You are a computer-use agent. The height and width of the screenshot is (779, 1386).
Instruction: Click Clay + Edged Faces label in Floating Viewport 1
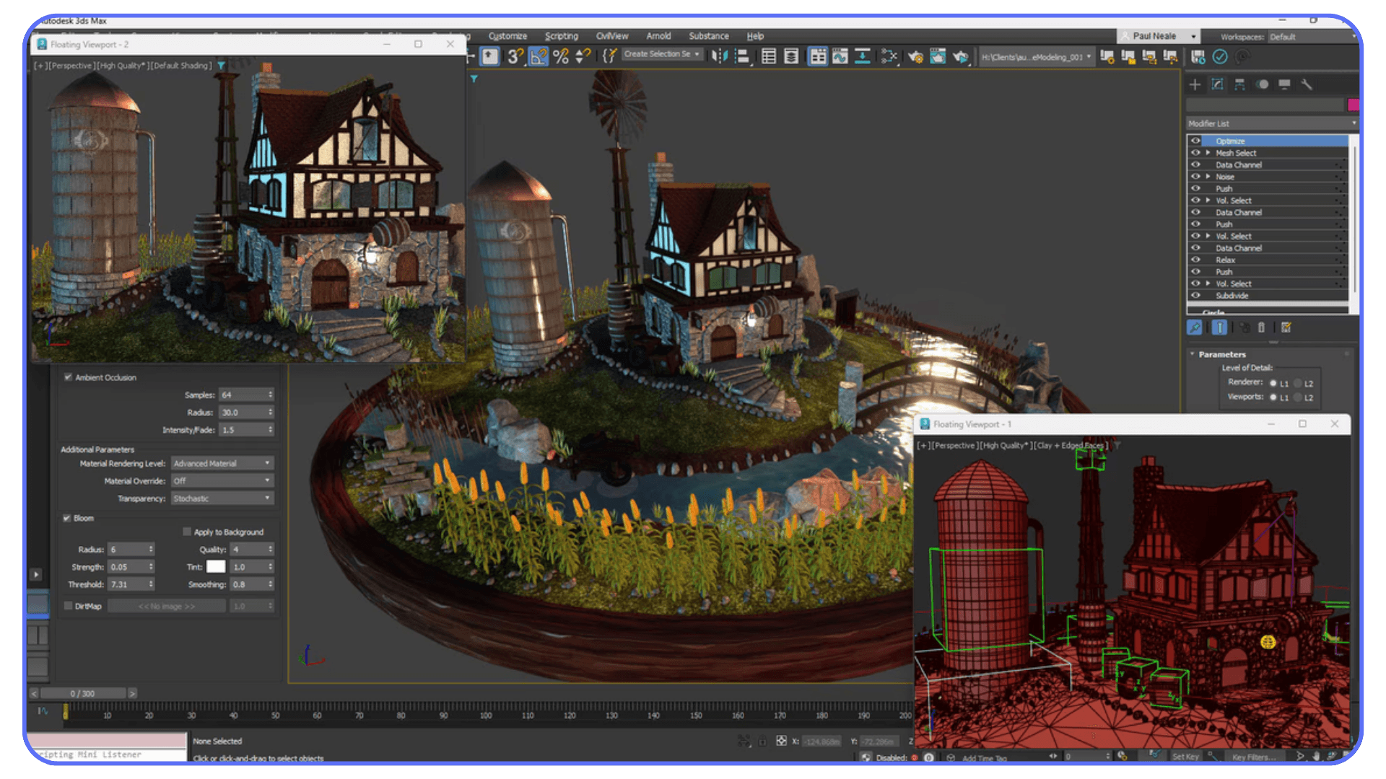pyautogui.click(x=1071, y=446)
